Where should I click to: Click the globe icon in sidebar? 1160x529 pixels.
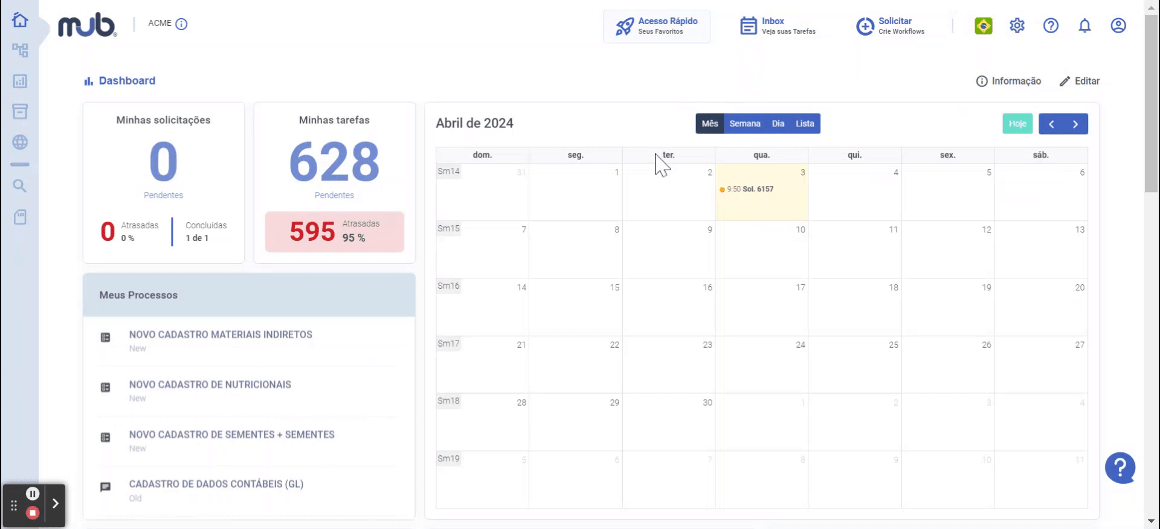(x=20, y=142)
